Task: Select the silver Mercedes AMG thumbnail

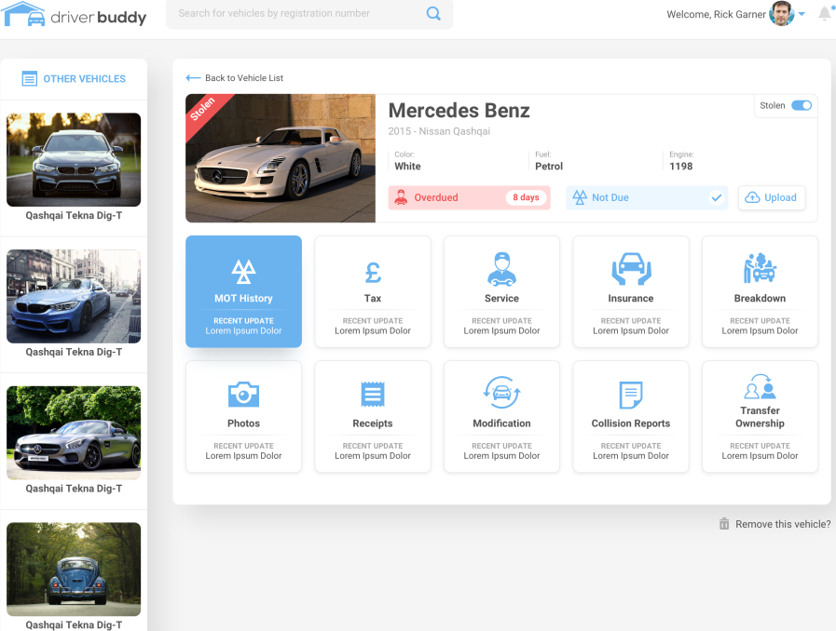Action: (x=74, y=433)
